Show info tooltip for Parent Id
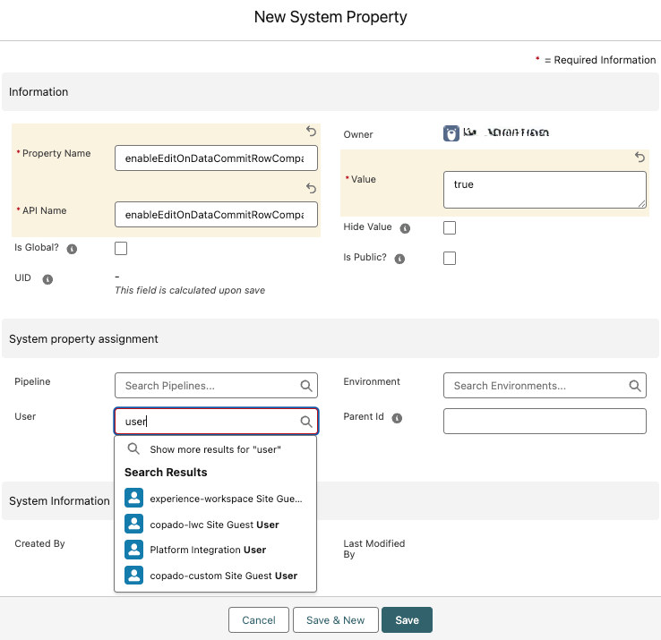The image size is (661, 640). (x=397, y=418)
